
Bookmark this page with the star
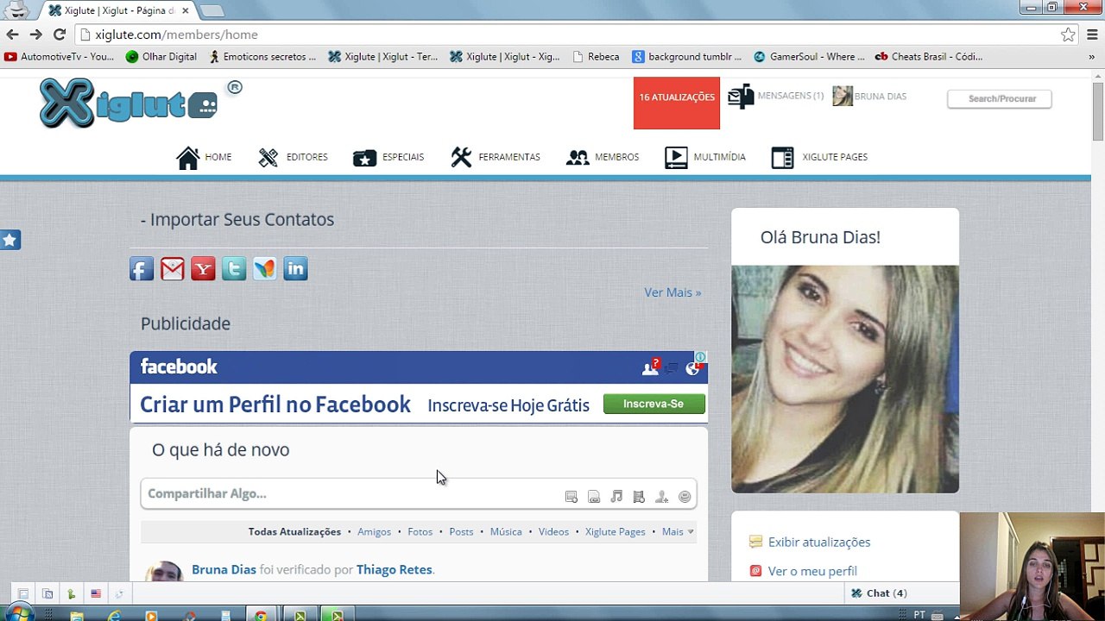point(1068,34)
